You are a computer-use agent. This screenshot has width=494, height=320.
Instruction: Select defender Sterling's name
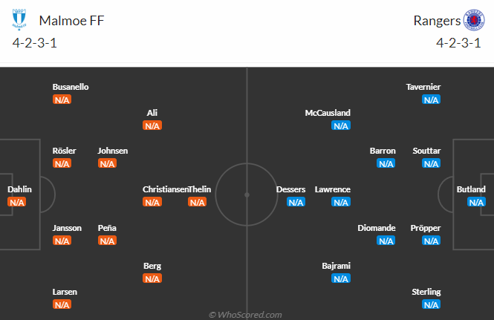(x=428, y=292)
